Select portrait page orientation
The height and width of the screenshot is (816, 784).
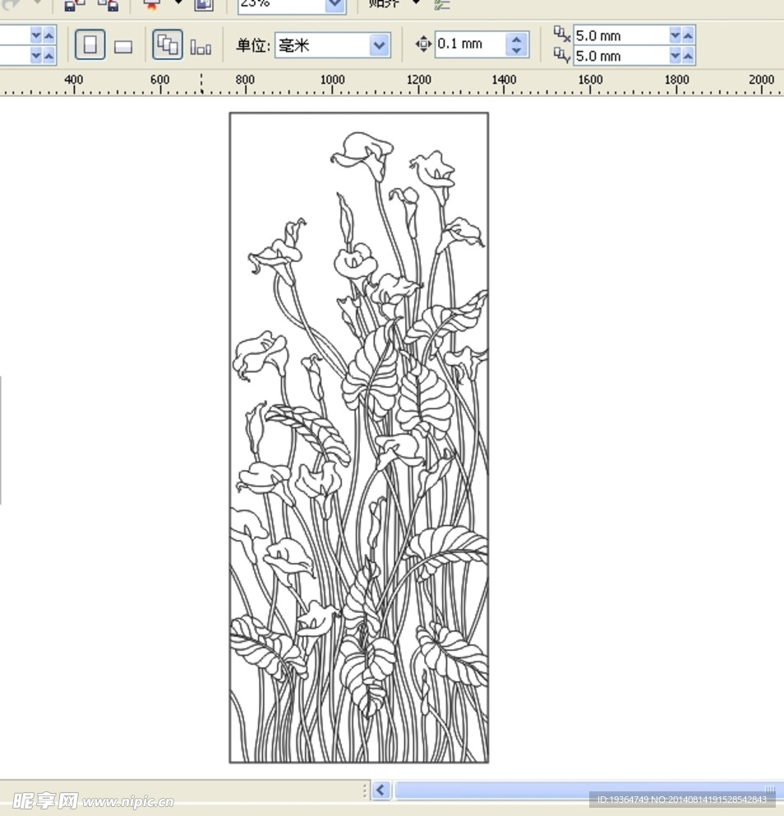coord(90,45)
